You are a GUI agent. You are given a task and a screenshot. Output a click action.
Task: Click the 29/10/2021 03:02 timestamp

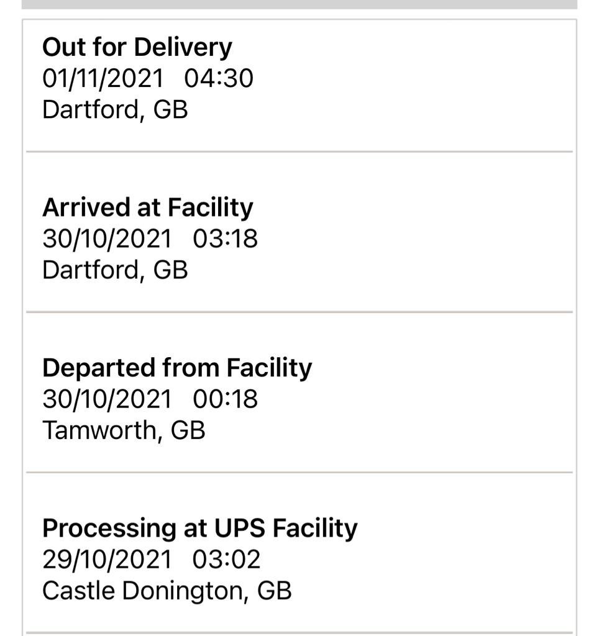coord(151,560)
